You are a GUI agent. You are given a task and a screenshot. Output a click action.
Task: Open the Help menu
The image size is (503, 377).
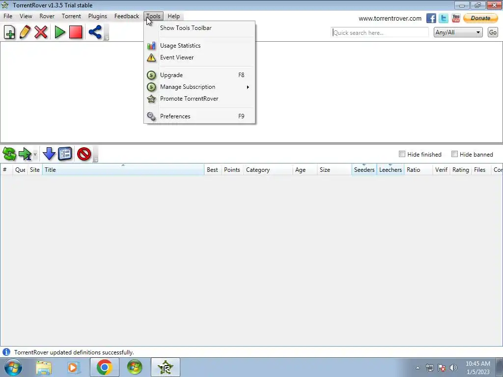[173, 16]
